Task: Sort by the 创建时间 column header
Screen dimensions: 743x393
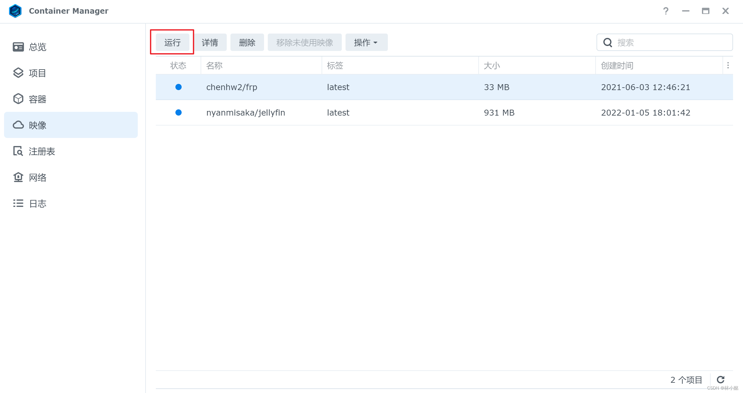Action: [x=659, y=65]
